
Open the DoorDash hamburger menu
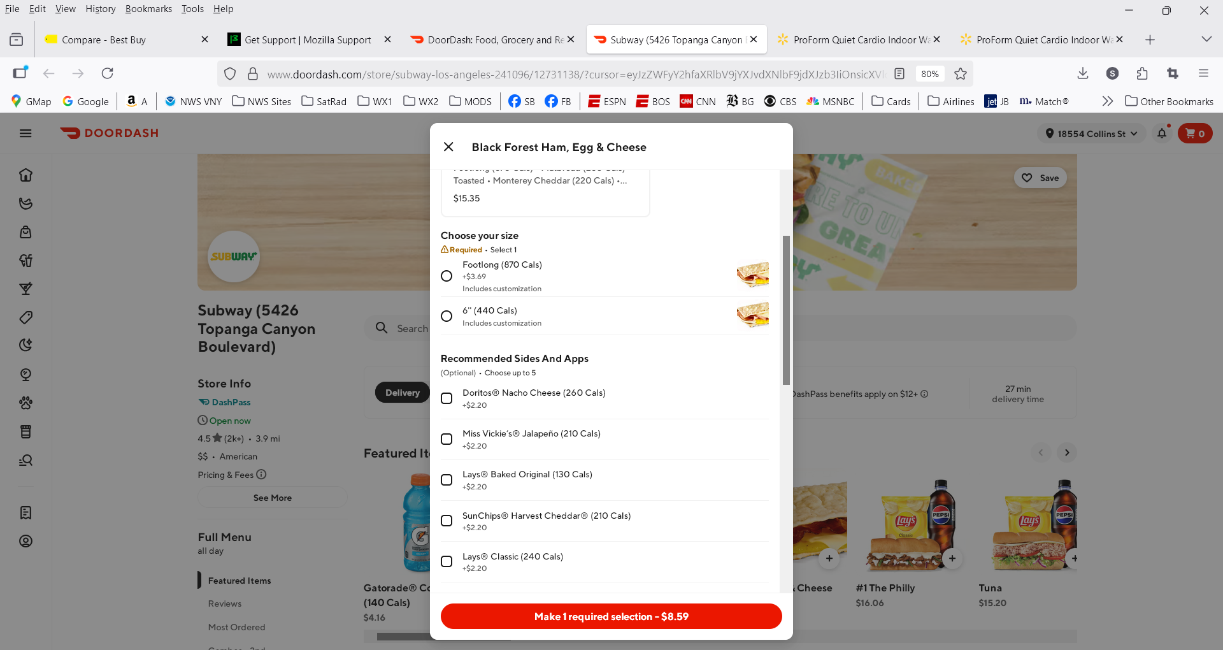25,133
